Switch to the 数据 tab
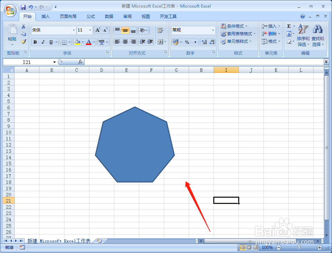 (x=109, y=17)
